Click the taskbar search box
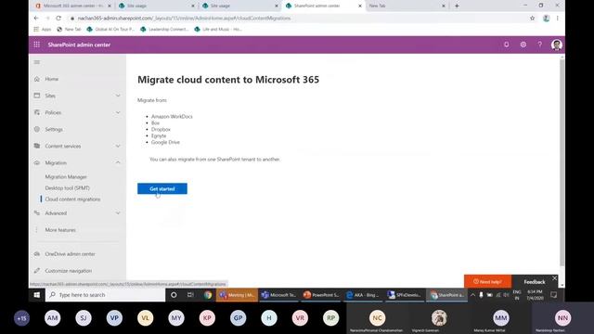This screenshot has height=334, width=594. 105,295
